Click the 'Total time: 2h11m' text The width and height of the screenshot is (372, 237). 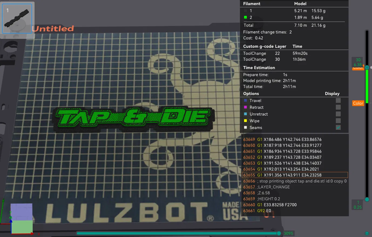click(x=269, y=87)
